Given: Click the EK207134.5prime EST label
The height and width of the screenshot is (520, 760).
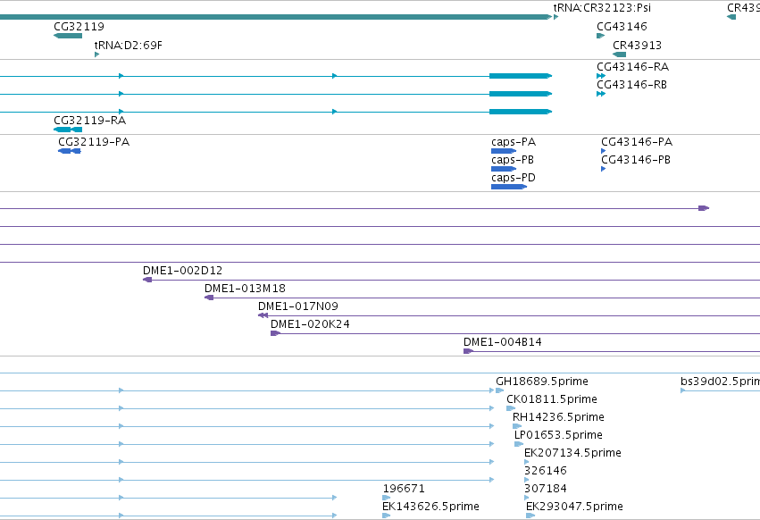Looking at the screenshot, I should tap(572, 453).
